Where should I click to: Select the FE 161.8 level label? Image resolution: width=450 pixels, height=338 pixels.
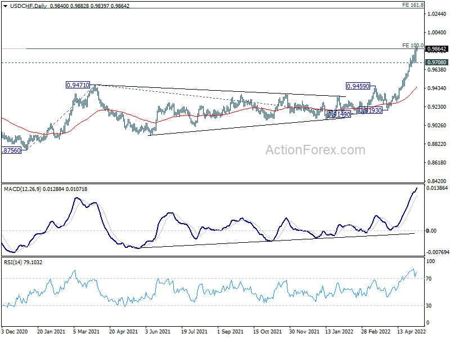pos(413,5)
